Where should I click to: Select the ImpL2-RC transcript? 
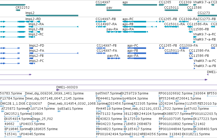(x=32, y=37)
